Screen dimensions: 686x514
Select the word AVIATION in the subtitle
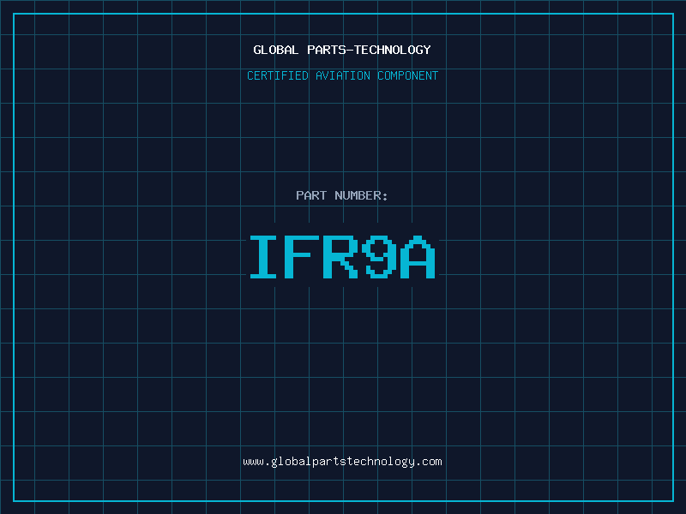pyautogui.click(x=343, y=75)
